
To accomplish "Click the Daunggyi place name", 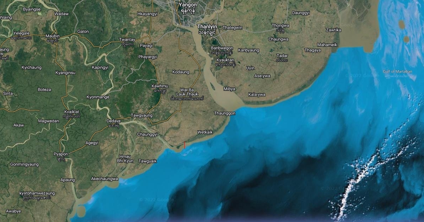I will 301,13.
